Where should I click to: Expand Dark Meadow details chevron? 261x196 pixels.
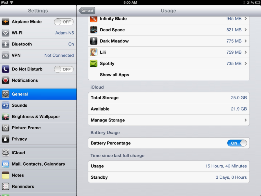[x=246, y=41]
